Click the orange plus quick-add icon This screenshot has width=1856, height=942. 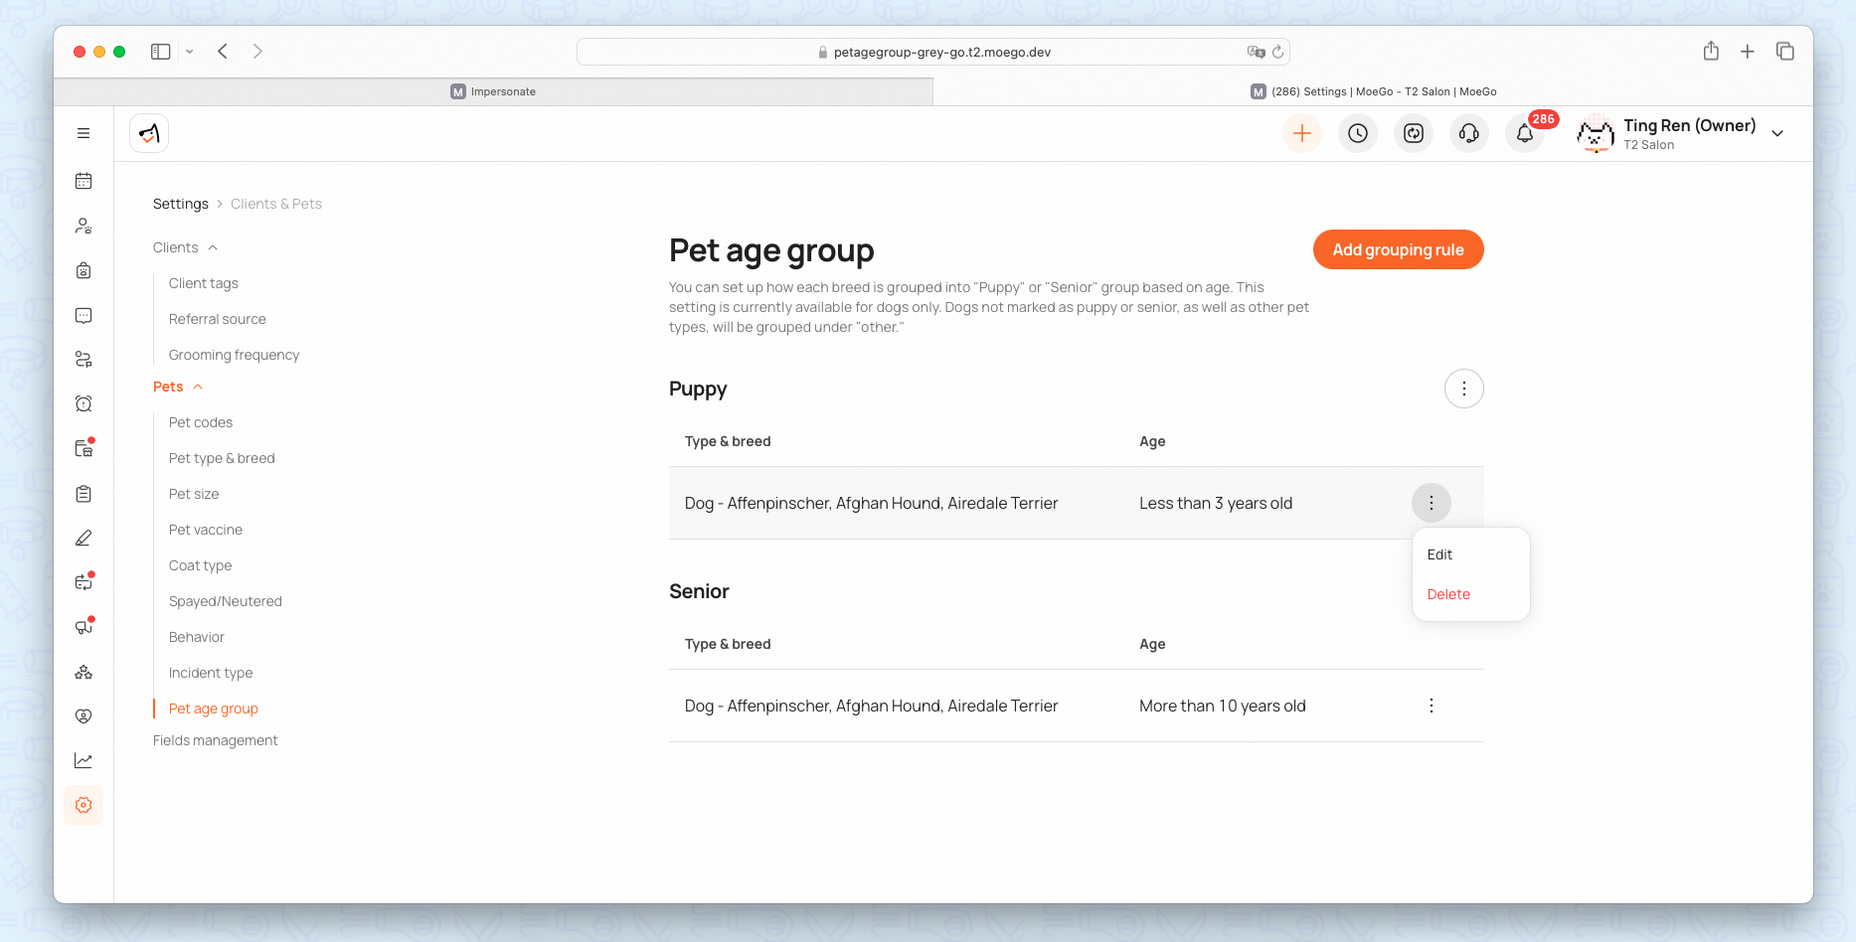[x=1301, y=133]
